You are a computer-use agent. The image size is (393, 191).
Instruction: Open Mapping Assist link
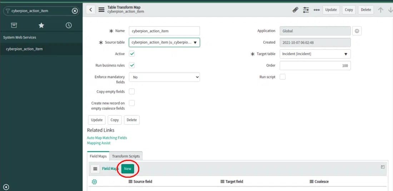[99, 143]
